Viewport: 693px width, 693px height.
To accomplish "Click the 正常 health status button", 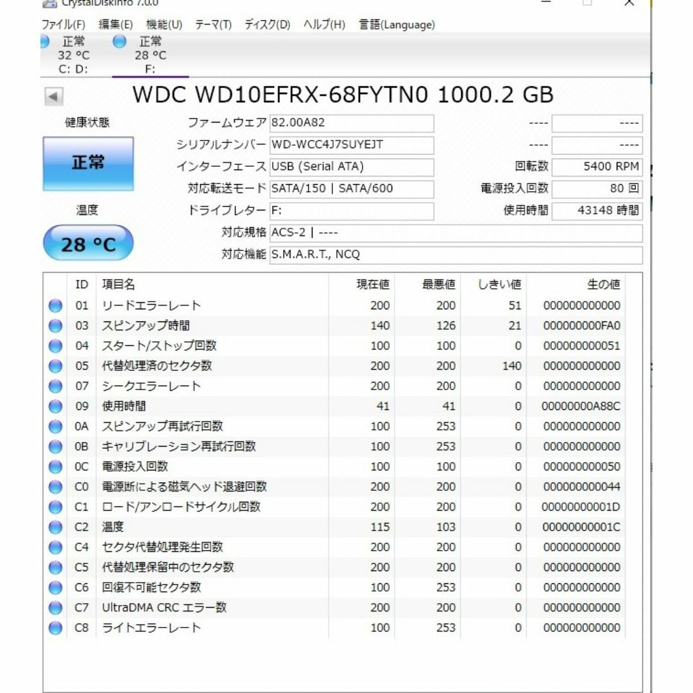I will point(89,164).
